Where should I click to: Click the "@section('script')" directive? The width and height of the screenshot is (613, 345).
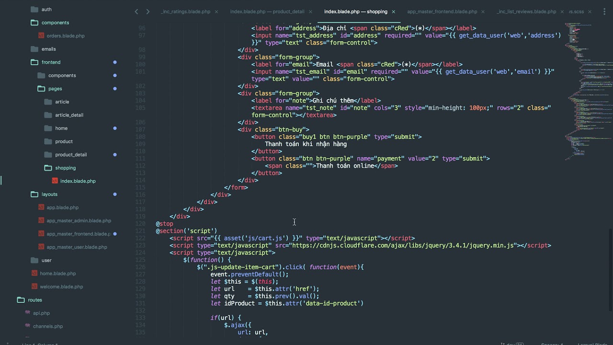point(186,231)
